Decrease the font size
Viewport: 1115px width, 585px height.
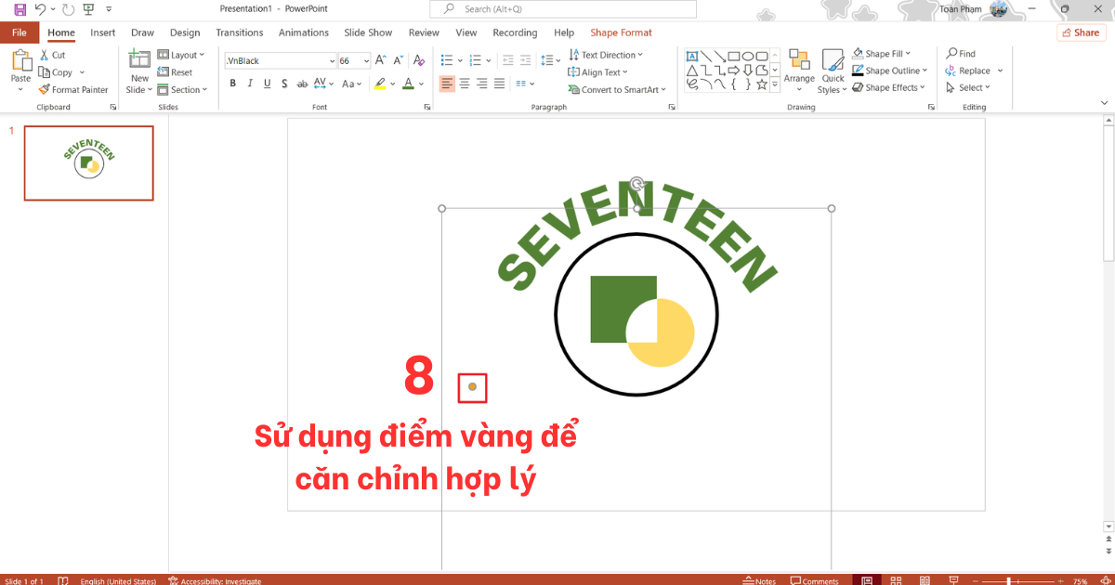click(397, 60)
